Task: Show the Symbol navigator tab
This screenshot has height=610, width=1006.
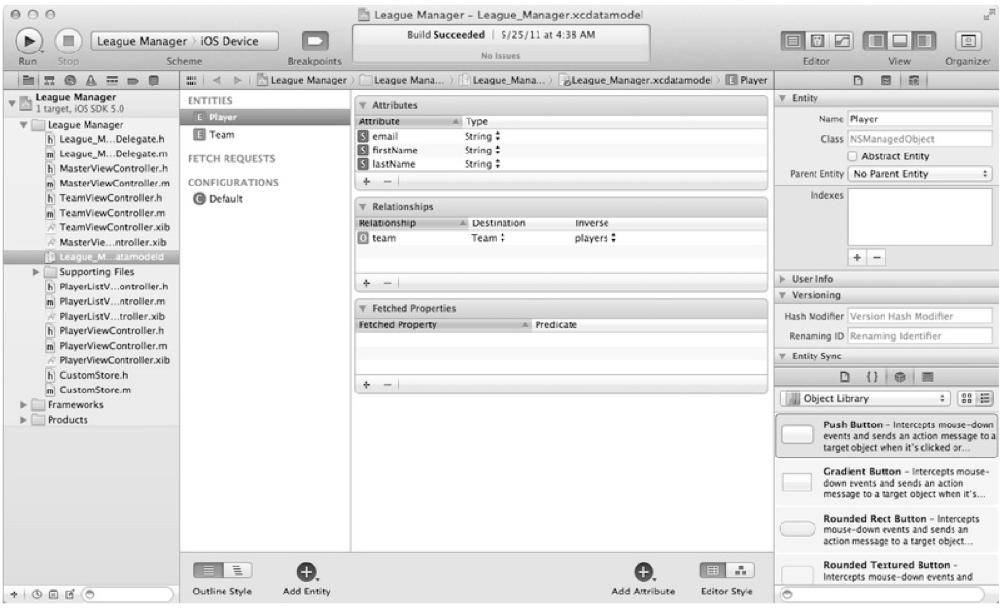Action: 50,81
